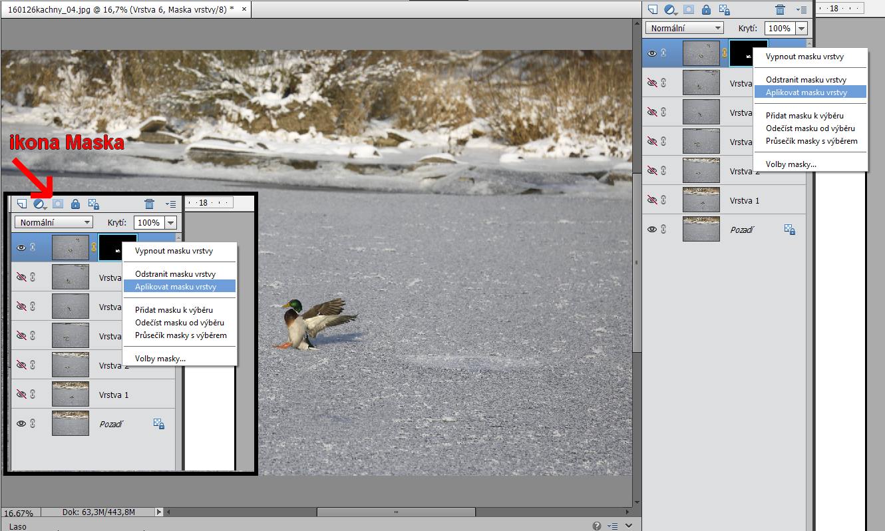The image size is (885, 531).
Task: Open the Dok status info arrow menu
Action: 158,512
